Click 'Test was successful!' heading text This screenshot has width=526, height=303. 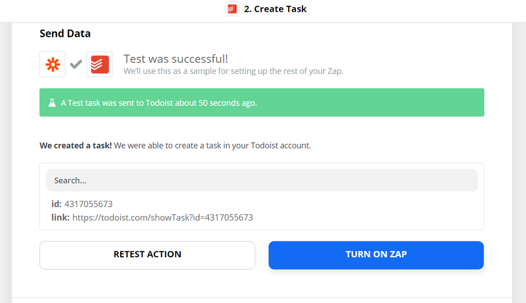pos(176,59)
